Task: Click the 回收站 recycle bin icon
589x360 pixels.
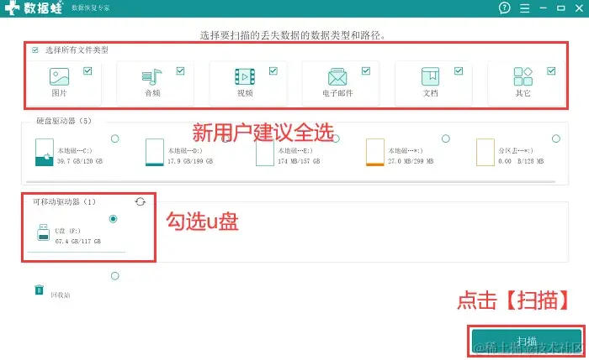Action: click(x=39, y=290)
